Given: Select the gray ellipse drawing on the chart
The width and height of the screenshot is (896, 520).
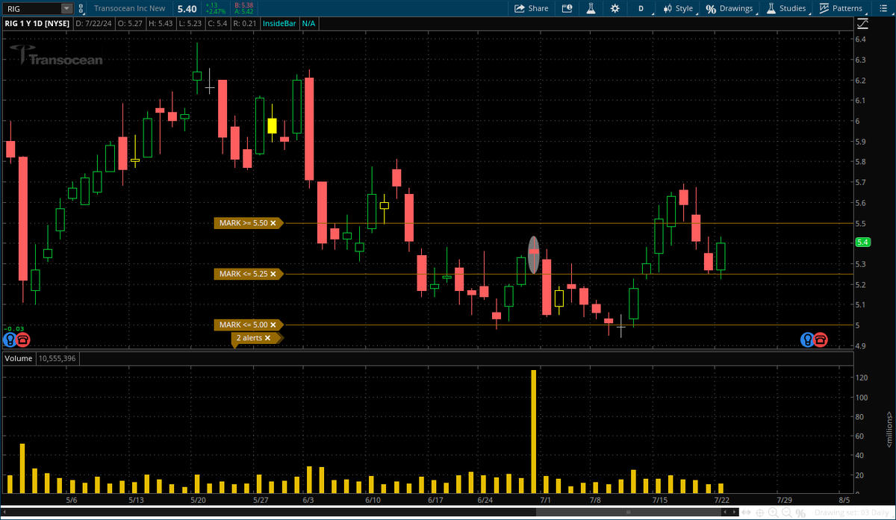Looking at the screenshot, I should [534, 254].
